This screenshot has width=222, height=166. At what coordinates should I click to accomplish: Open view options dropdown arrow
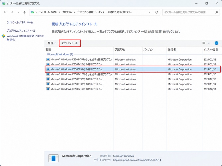209,43
